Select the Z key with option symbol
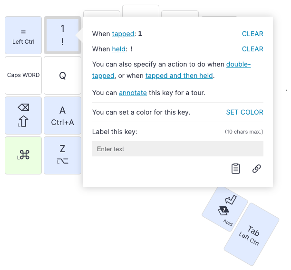The width and height of the screenshot is (291, 270). pos(63,155)
